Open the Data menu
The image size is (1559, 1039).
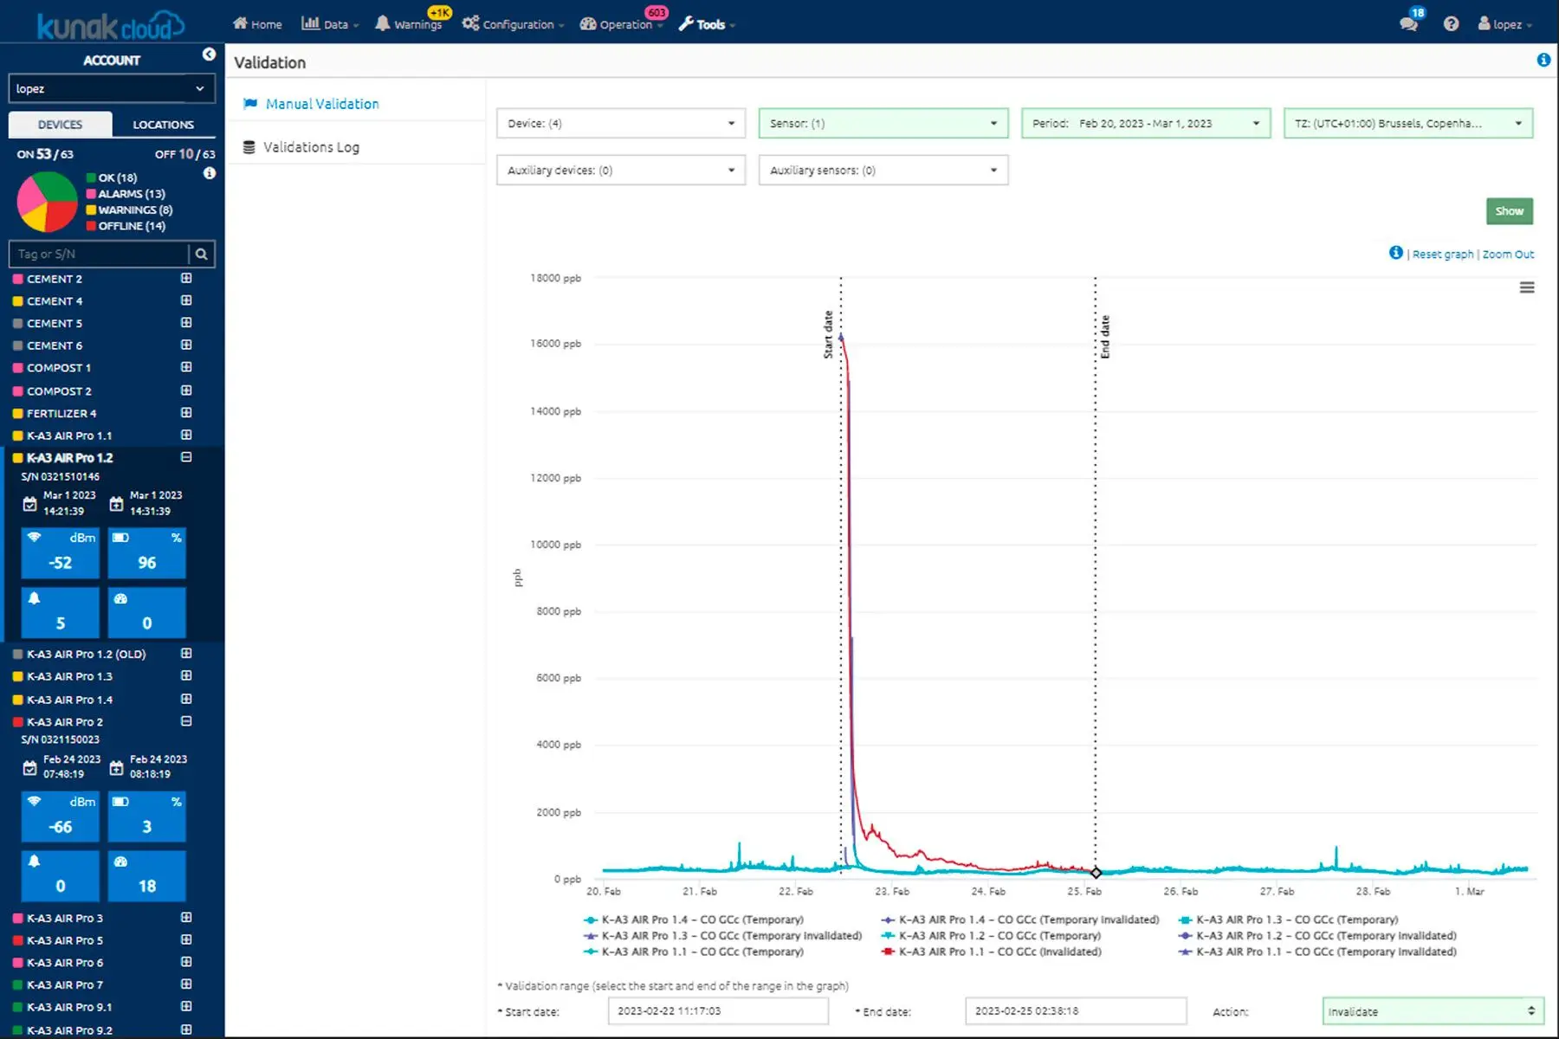330,24
